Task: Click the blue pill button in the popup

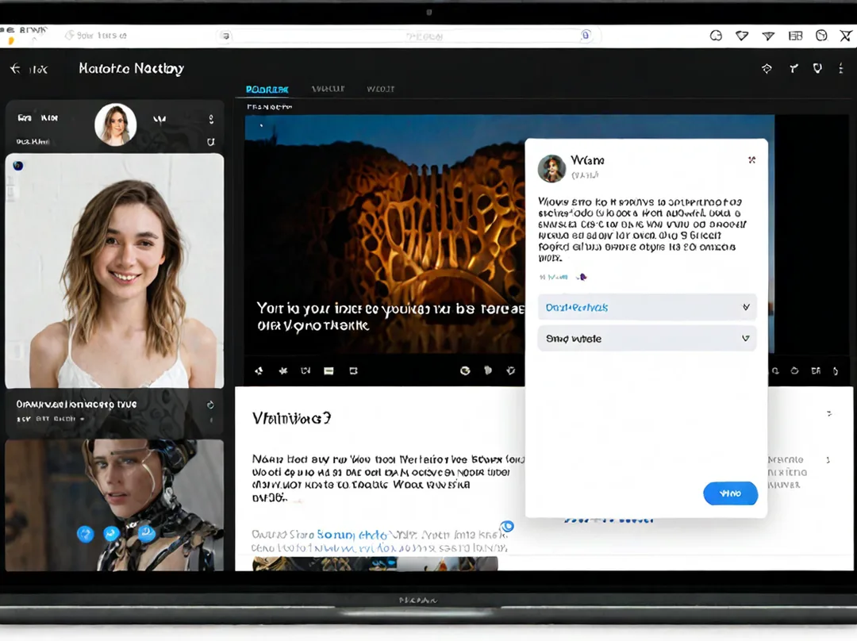Action: [x=730, y=493]
